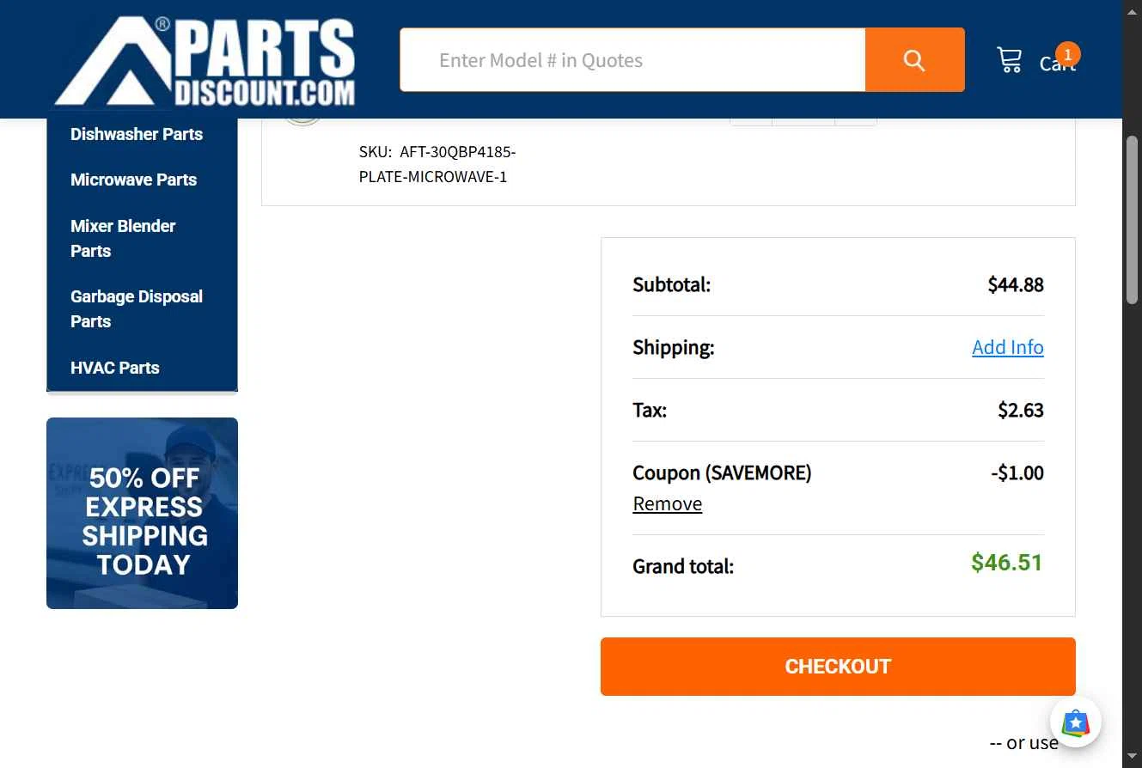Select Microwave Parts in sidebar
Screen dimensions: 1142x768
[x=133, y=180]
